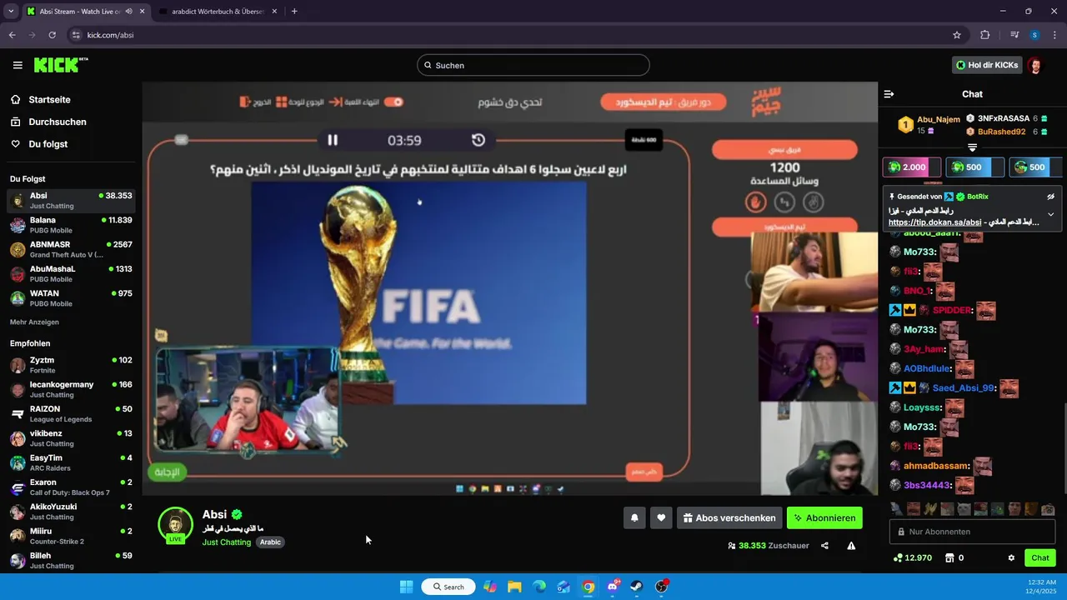
Task: Click the Abos verschenken button
Action: click(x=729, y=517)
